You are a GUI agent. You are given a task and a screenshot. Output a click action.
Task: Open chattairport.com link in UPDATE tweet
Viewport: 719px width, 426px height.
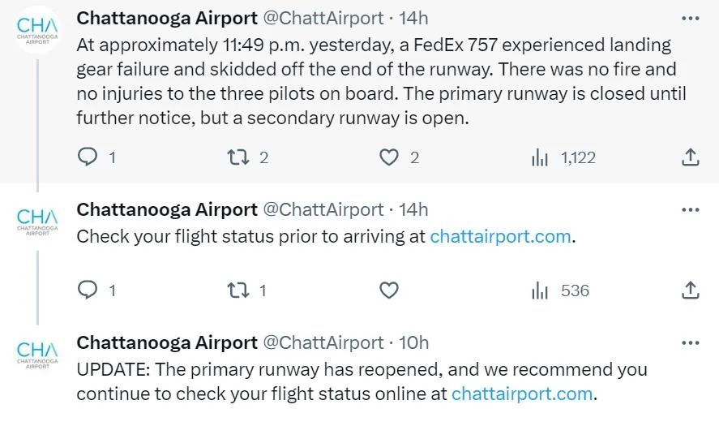point(522,394)
